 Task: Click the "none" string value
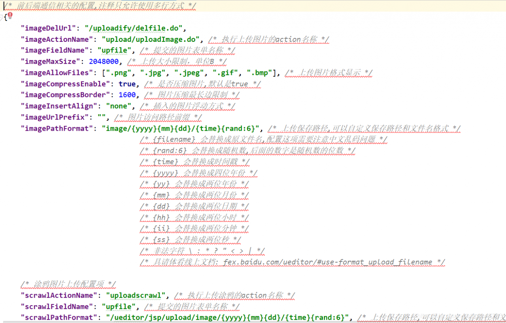coord(119,106)
